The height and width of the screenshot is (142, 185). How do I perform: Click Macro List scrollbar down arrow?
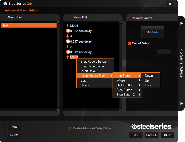pos(59,109)
